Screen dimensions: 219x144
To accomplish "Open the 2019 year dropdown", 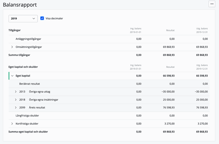I will 23,19.
